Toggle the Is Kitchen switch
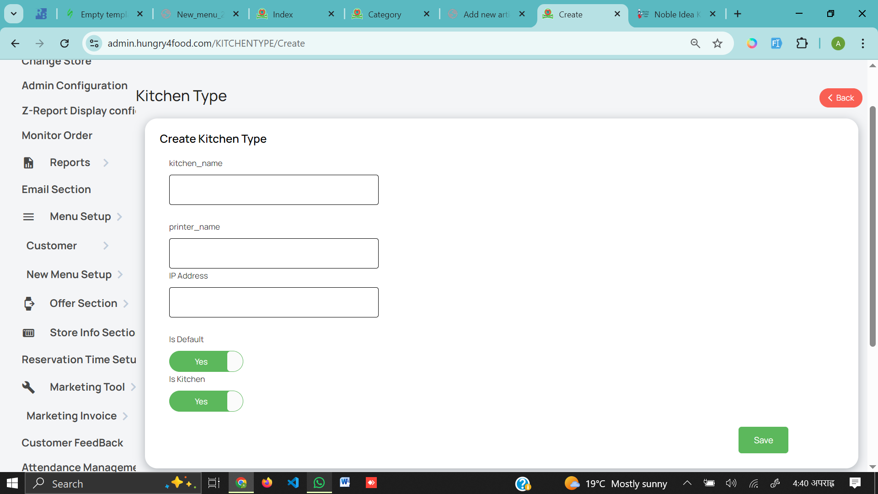The image size is (878, 494). (206, 402)
